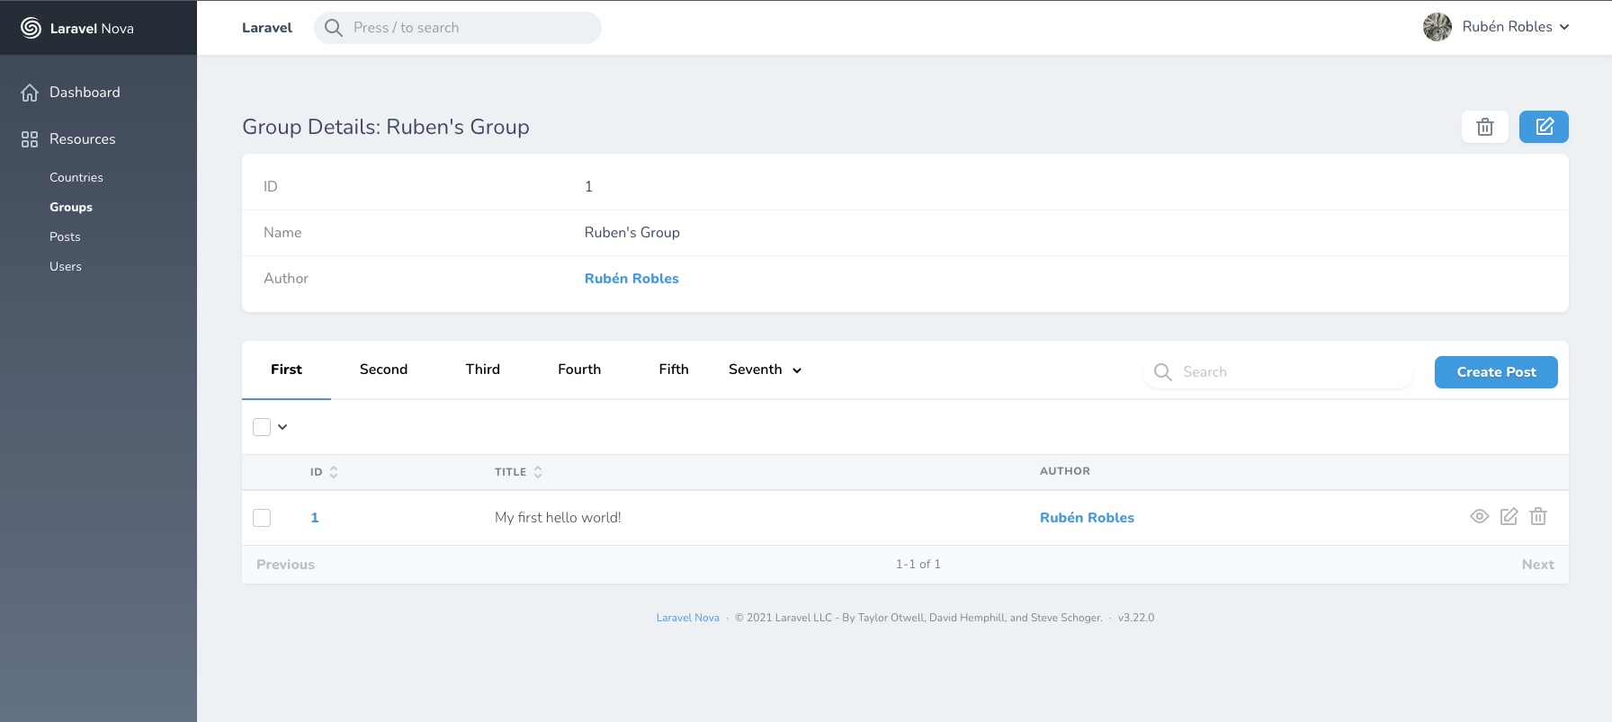The image size is (1612, 722).
Task: Click the Create Post button
Action: pos(1496,372)
